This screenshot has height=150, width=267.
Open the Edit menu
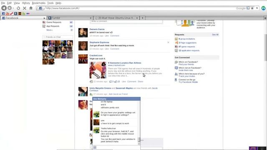tap(9, 3)
